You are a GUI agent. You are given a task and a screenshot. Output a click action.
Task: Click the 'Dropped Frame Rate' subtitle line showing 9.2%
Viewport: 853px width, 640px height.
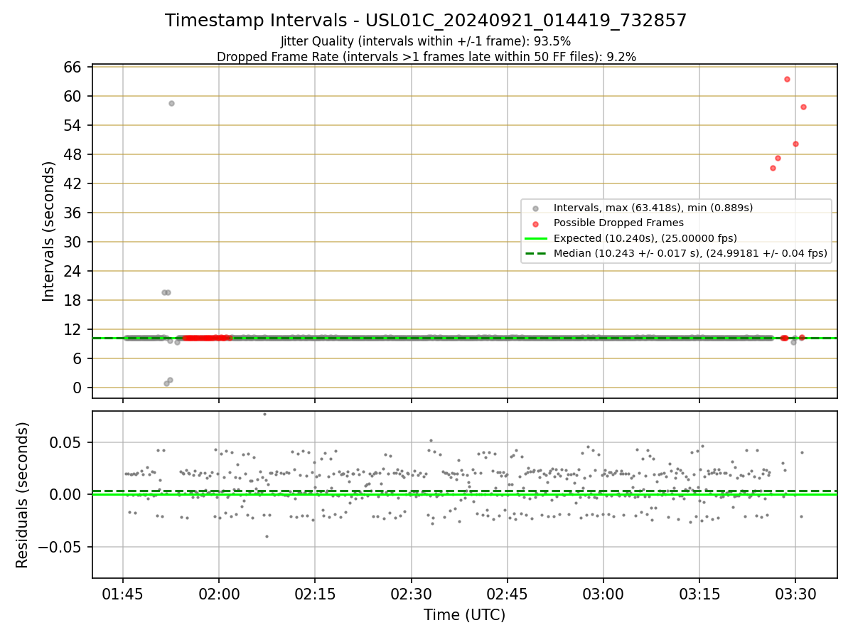coord(426,57)
